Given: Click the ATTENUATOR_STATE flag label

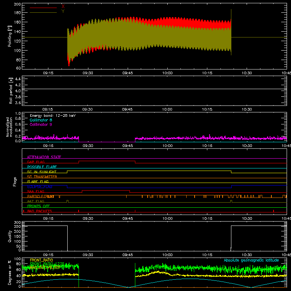Looking at the screenshot, I should [x=44, y=157].
